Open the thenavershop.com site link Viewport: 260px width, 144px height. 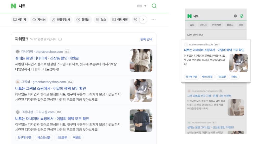(x=49, y=52)
